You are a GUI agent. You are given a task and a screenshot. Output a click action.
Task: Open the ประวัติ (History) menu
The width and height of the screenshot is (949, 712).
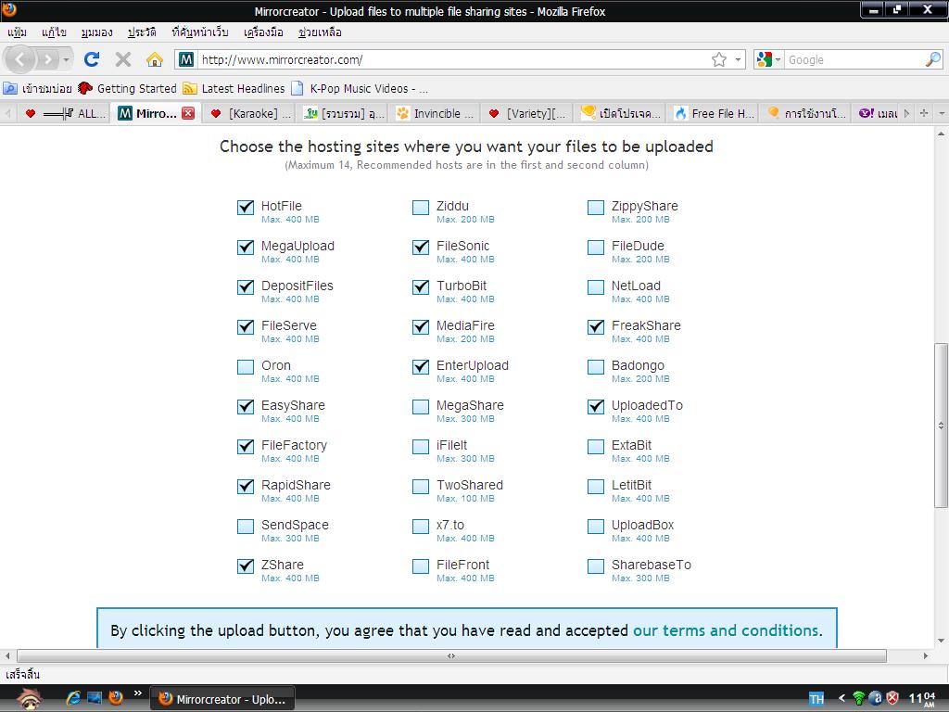[x=142, y=32]
